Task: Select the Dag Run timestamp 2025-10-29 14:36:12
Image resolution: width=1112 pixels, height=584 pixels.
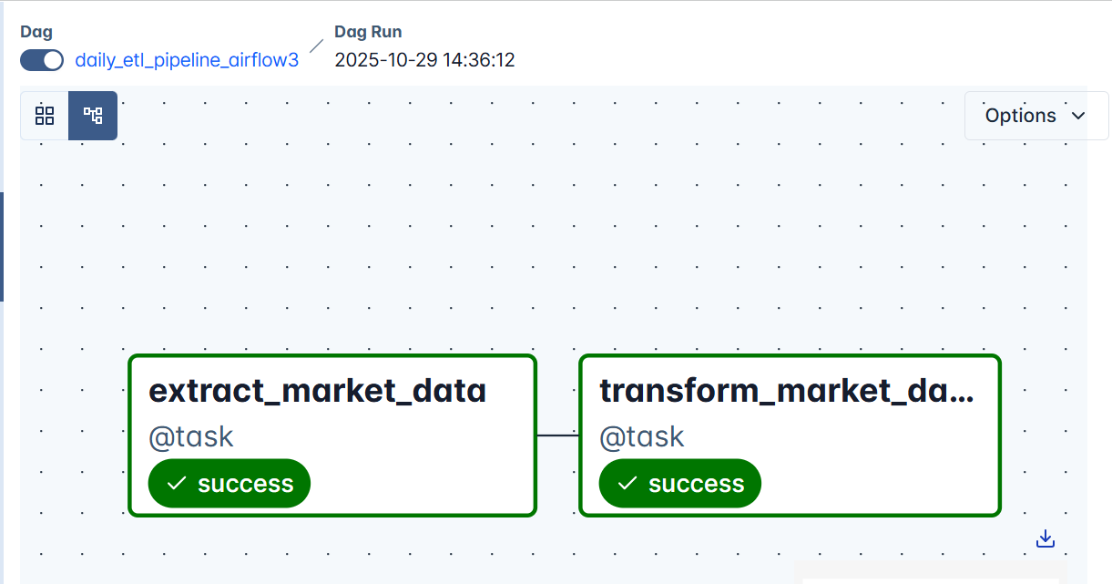Action: click(424, 59)
